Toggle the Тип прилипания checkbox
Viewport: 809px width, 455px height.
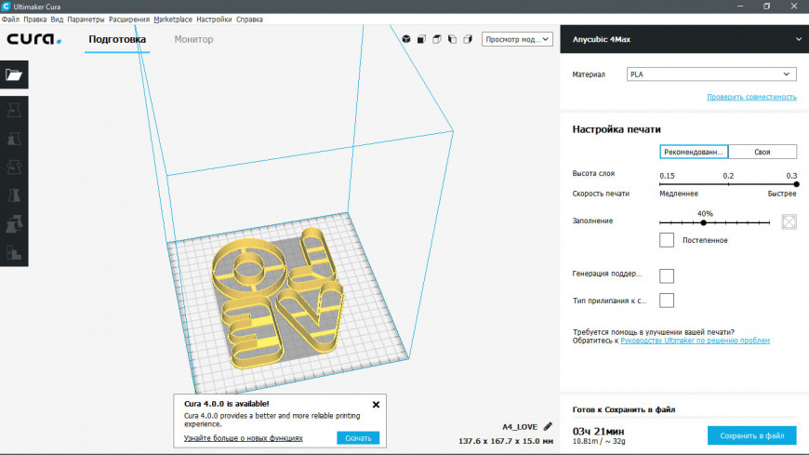tap(667, 300)
